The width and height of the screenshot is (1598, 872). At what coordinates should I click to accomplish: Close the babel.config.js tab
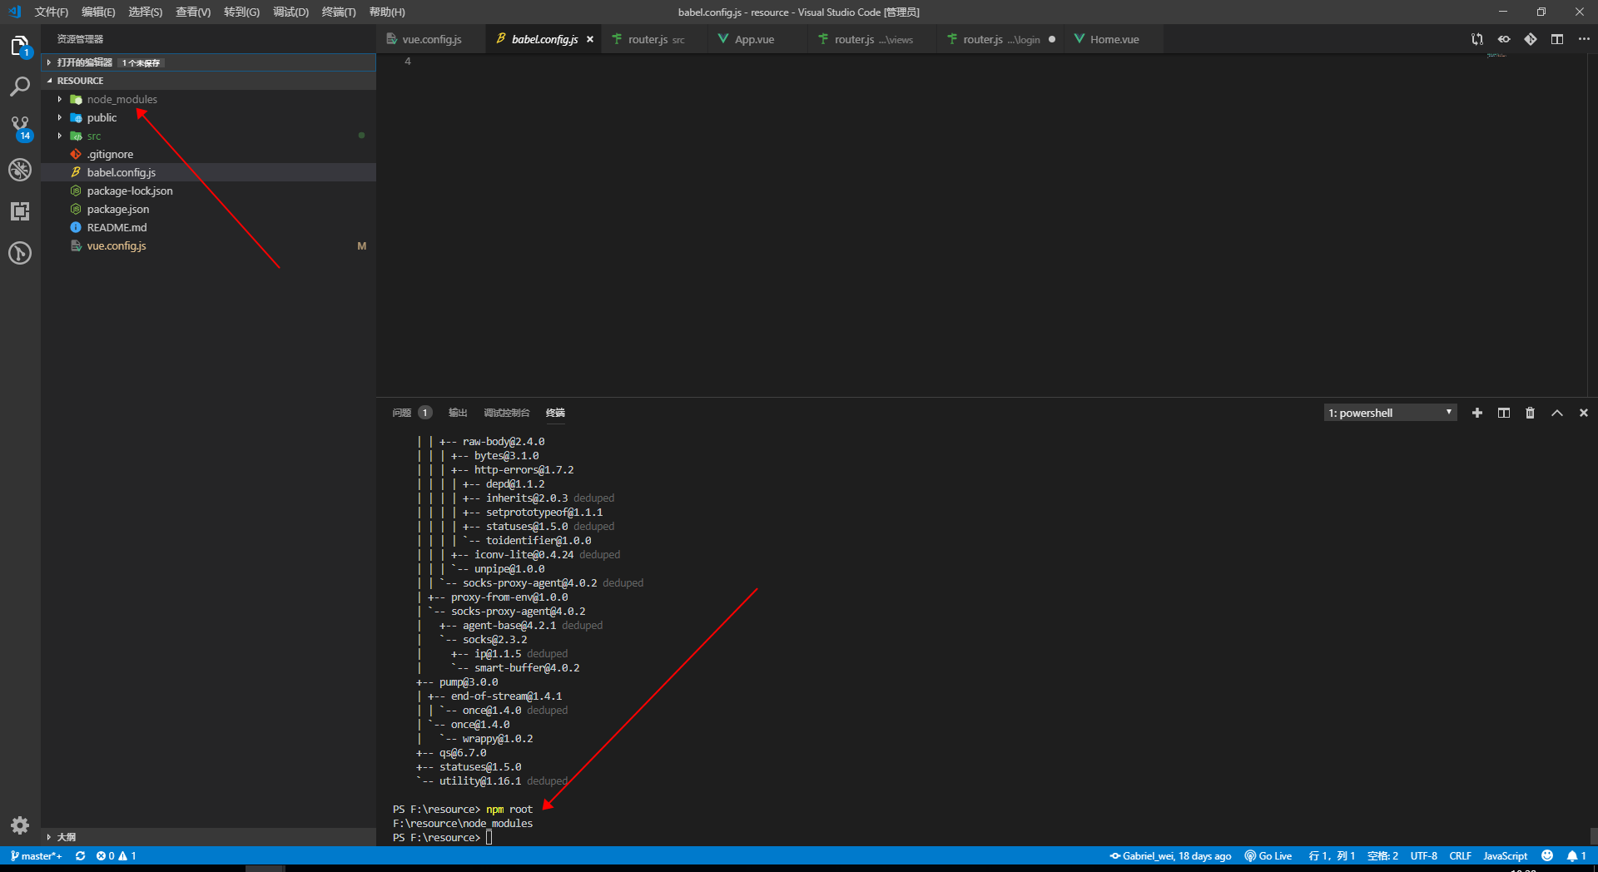click(590, 39)
